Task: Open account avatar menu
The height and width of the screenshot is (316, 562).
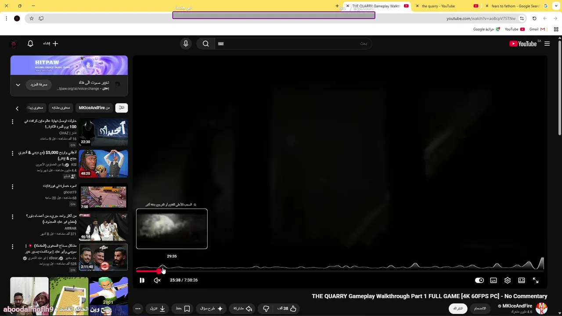Action: pyautogui.click(x=14, y=43)
